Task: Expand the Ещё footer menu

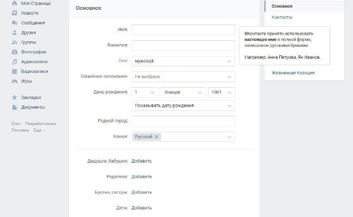Action: coord(40,130)
